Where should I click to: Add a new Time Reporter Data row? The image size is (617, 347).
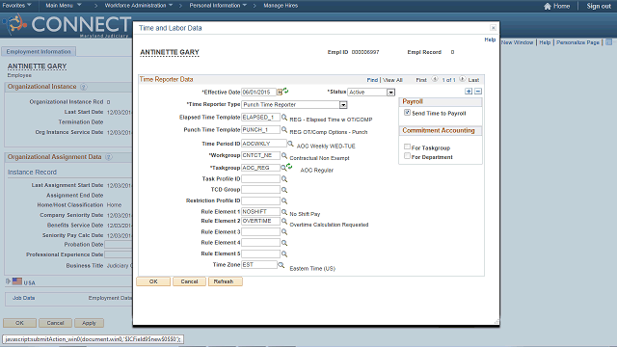[x=469, y=92]
